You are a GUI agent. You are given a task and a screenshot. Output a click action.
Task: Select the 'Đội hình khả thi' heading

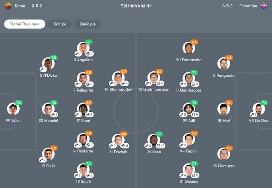pyautogui.click(x=136, y=6)
